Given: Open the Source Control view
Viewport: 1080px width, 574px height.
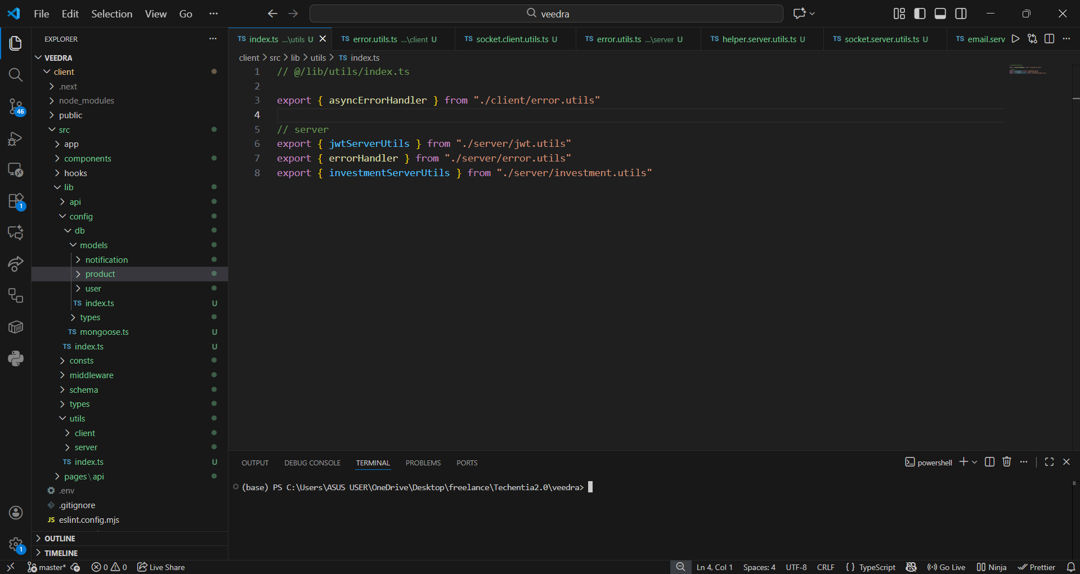Looking at the screenshot, I should pos(15,106).
